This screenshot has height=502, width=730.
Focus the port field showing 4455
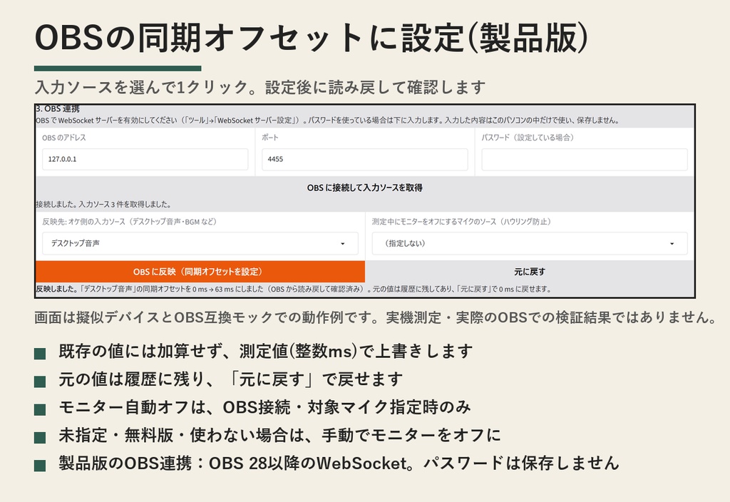(364, 159)
